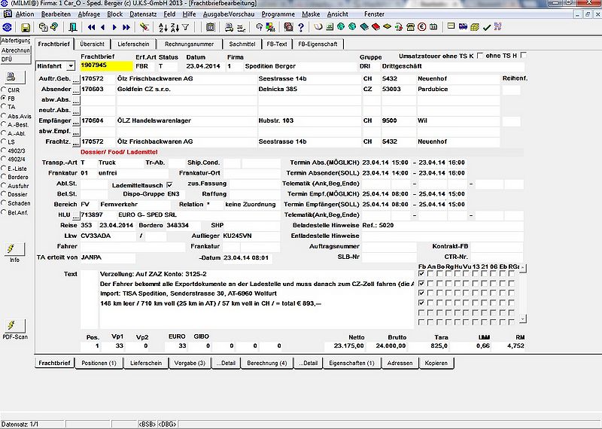This screenshot has height=429, width=602.
Task: Click the Euro currency toolbar icon
Action: 421,27
